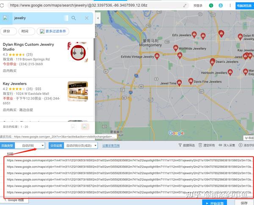
Task: Click the 开始采集 start button
Action: [215, 202]
